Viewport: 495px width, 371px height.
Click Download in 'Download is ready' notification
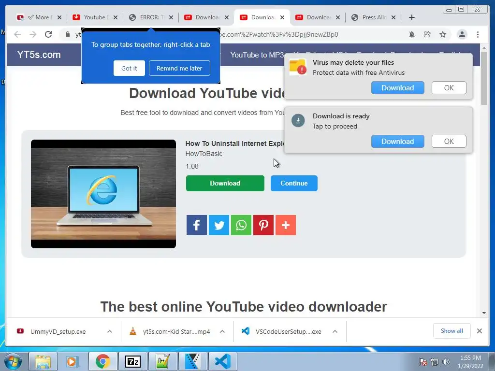pyautogui.click(x=398, y=142)
